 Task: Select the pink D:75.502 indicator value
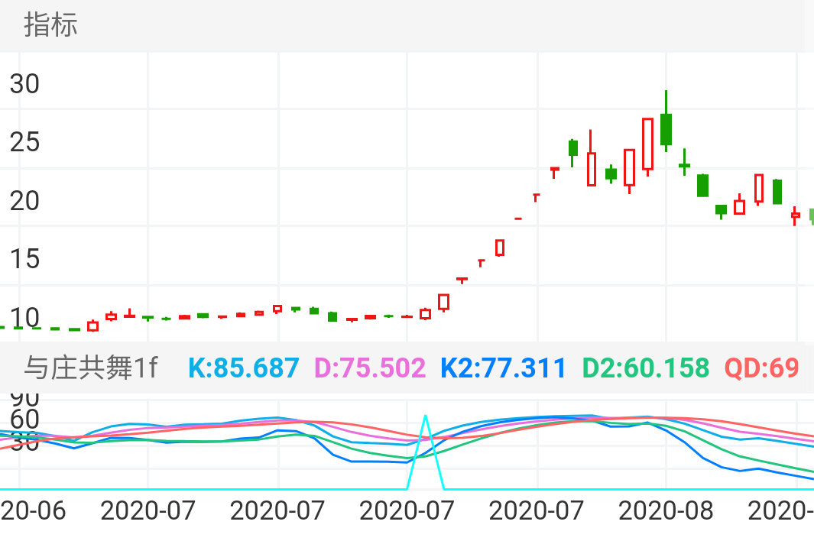tap(370, 368)
